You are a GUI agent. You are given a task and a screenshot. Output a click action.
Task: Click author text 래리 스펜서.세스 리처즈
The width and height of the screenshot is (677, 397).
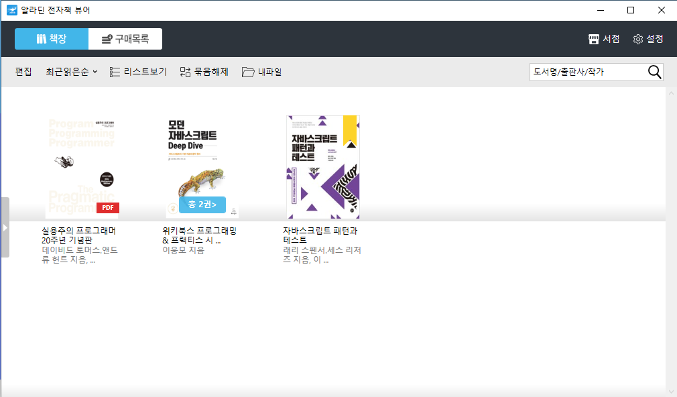[x=322, y=255]
